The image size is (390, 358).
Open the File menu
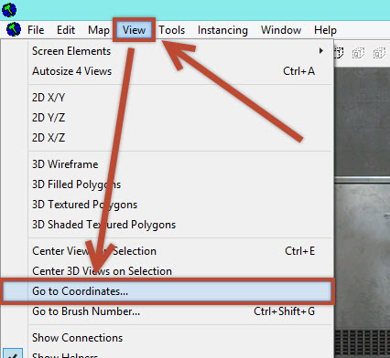point(36,30)
